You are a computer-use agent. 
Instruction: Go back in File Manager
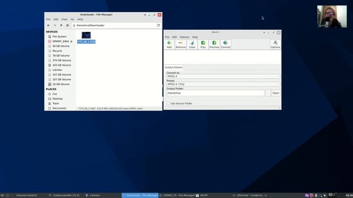(49, 25)
